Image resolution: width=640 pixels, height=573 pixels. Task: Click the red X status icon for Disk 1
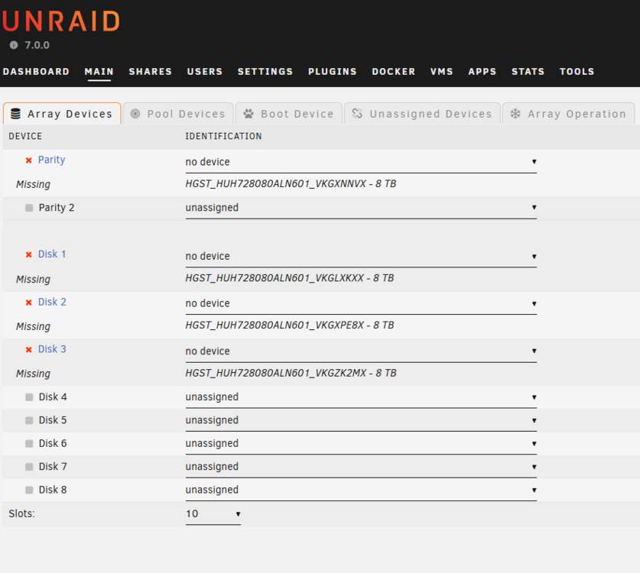tap(28, 254)
